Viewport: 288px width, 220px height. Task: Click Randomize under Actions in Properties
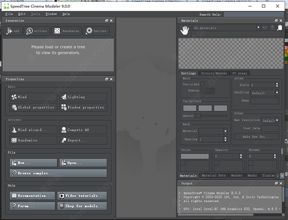click(33, 140)
